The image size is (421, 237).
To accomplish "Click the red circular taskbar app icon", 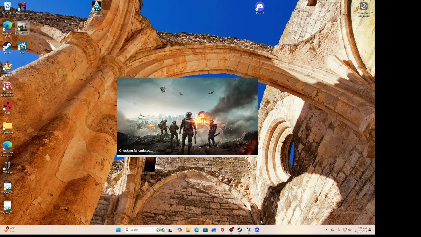I will [x=223, y=230].
